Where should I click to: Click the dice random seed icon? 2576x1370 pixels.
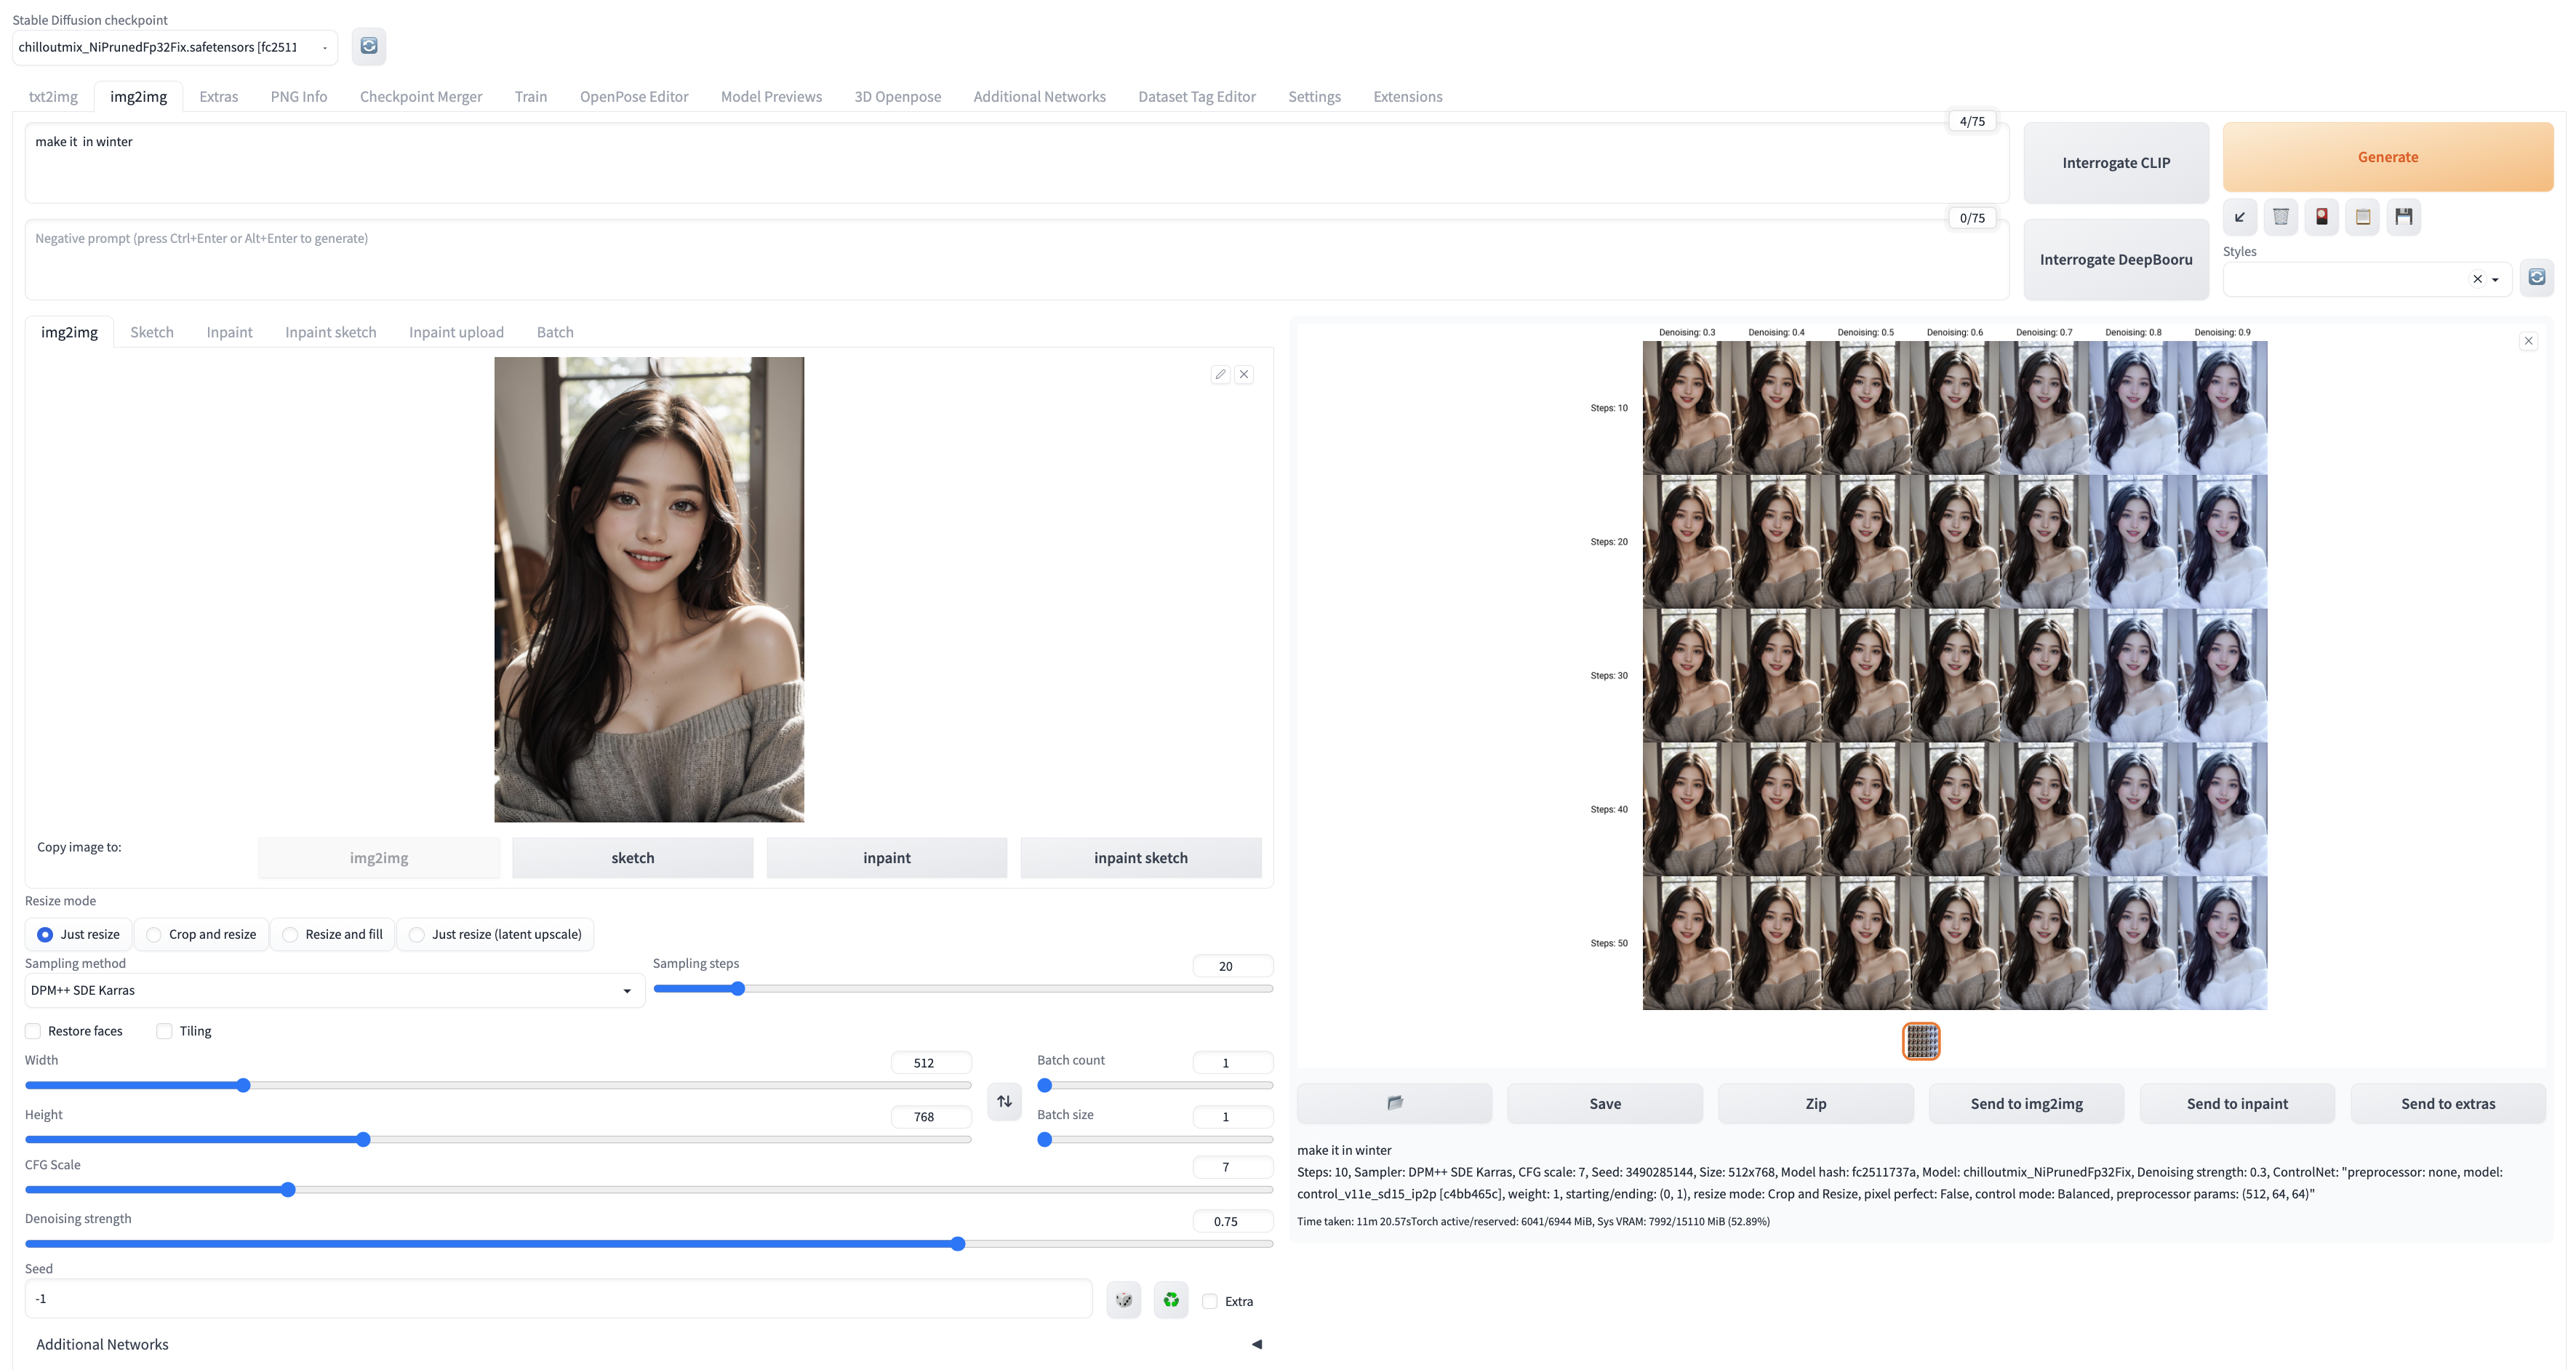point(1123,1300)
